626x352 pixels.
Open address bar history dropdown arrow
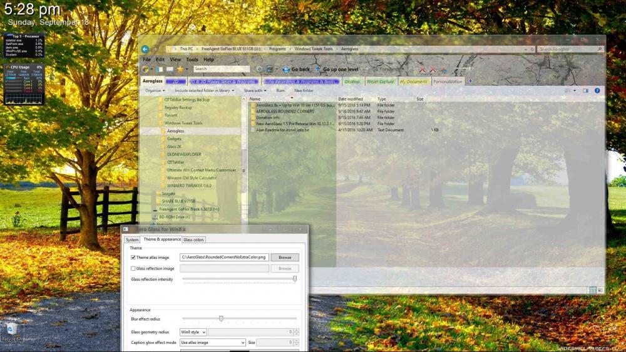click(525, 49)
